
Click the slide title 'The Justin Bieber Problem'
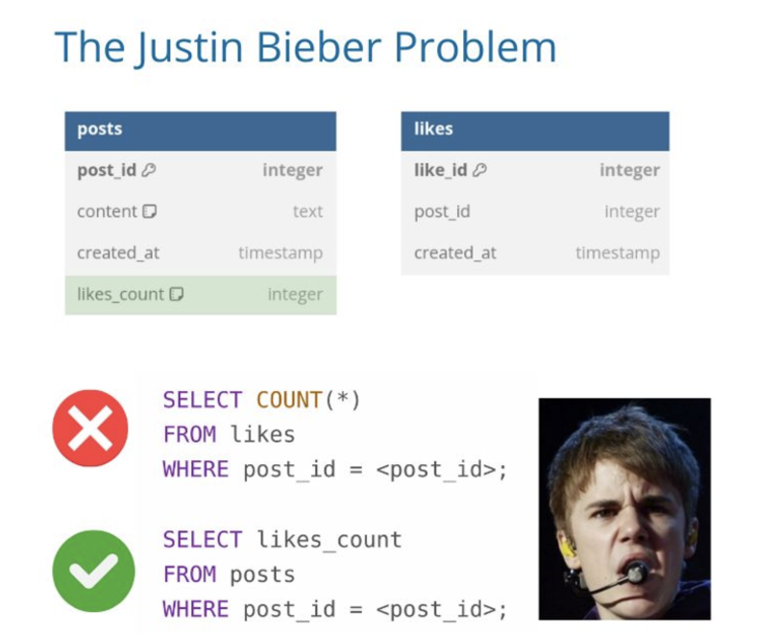[306, 48]
